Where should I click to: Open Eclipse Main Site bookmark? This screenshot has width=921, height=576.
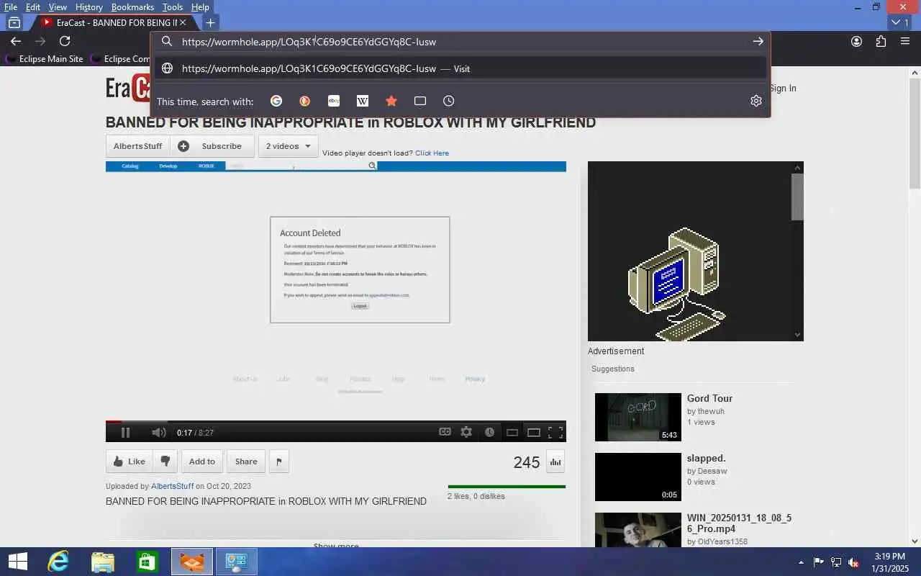44,59
